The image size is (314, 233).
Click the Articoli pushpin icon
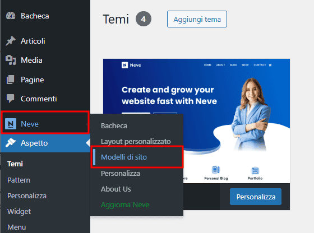pyautogui.click(x=11, y=41)
